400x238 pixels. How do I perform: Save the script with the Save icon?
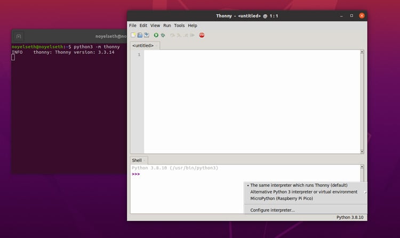point(147,35)
